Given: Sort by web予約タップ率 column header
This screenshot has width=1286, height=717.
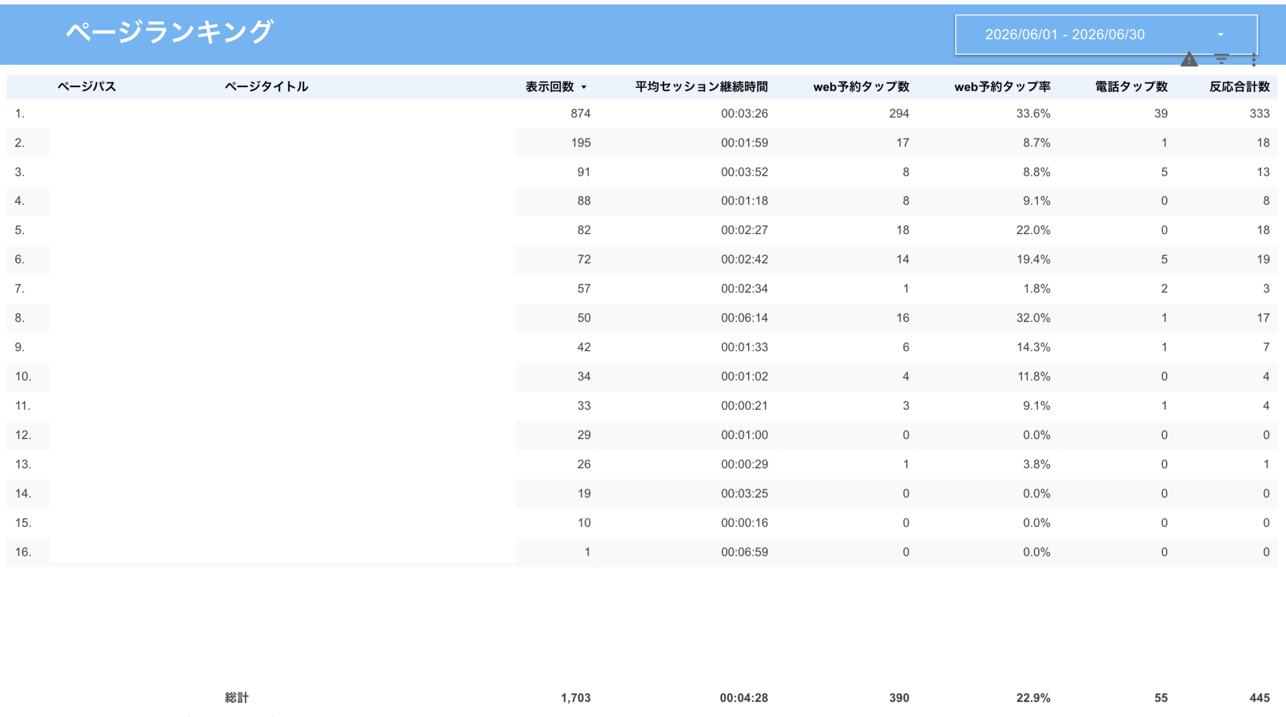Looking at the screenshot, I should coord(1002,87).
